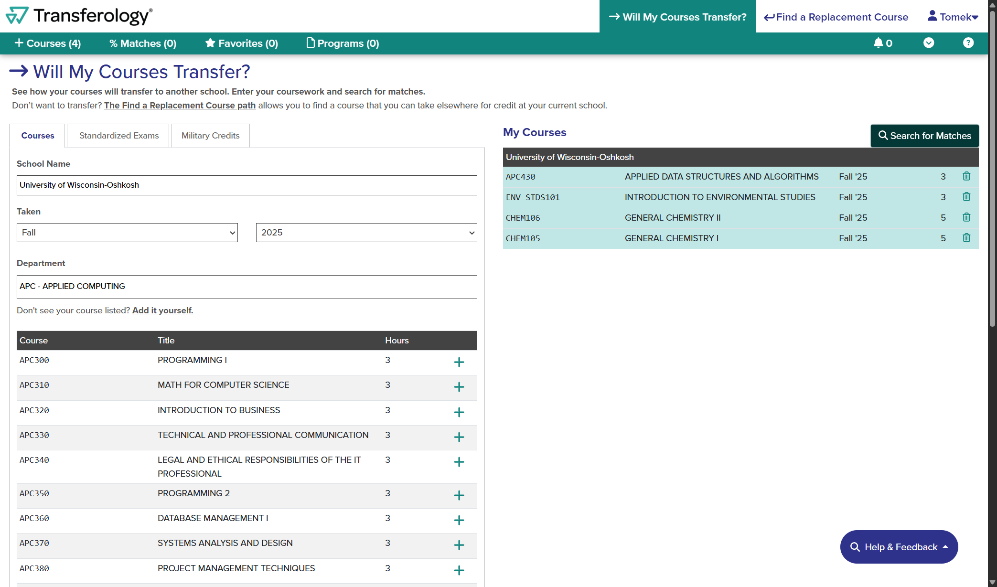Screen dimensions: 997x587
Task: Expand the circled chevron menu in toolbar
Action: (928, 43)
